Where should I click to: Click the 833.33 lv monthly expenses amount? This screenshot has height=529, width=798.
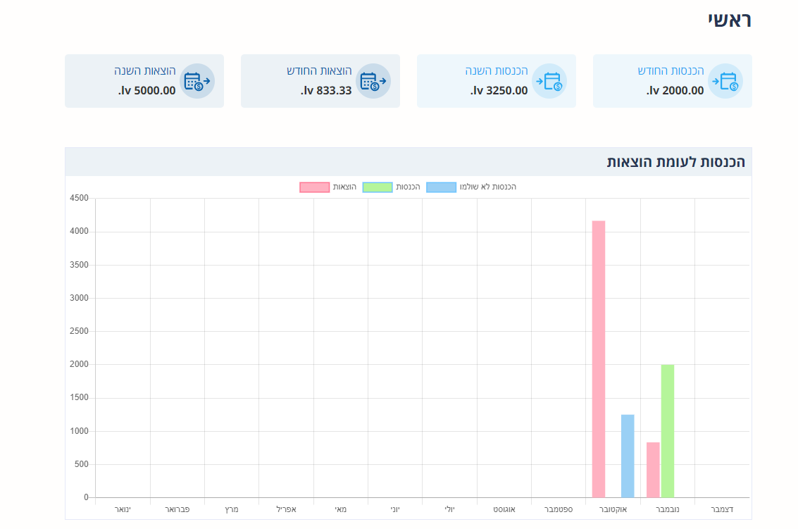pos(326,91)
